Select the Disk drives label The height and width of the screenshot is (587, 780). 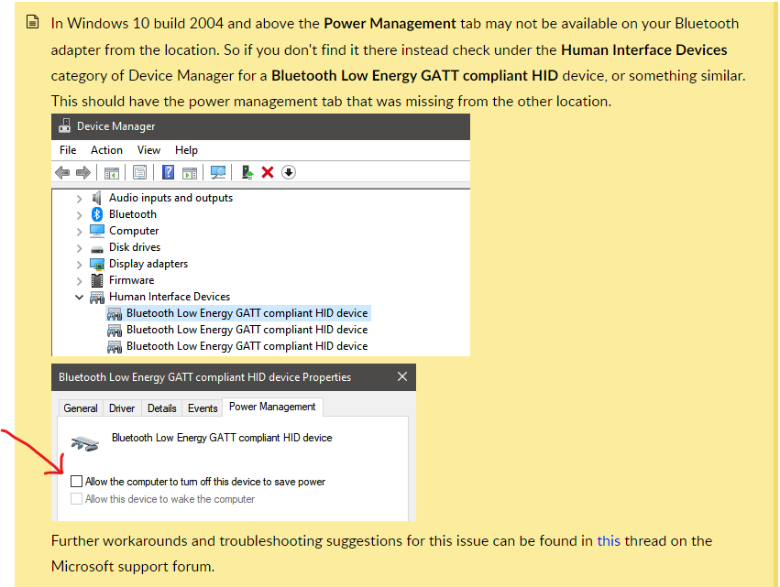pyautogui.click(x=135, y=247)
